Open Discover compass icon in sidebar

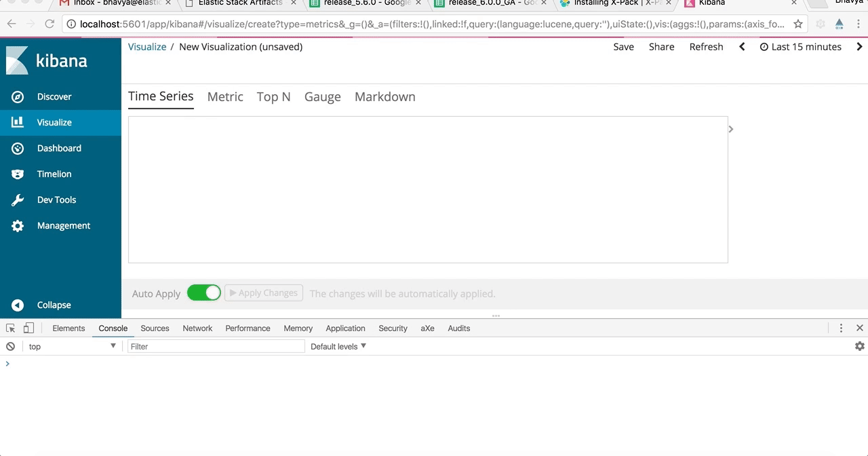coord(18,97)
